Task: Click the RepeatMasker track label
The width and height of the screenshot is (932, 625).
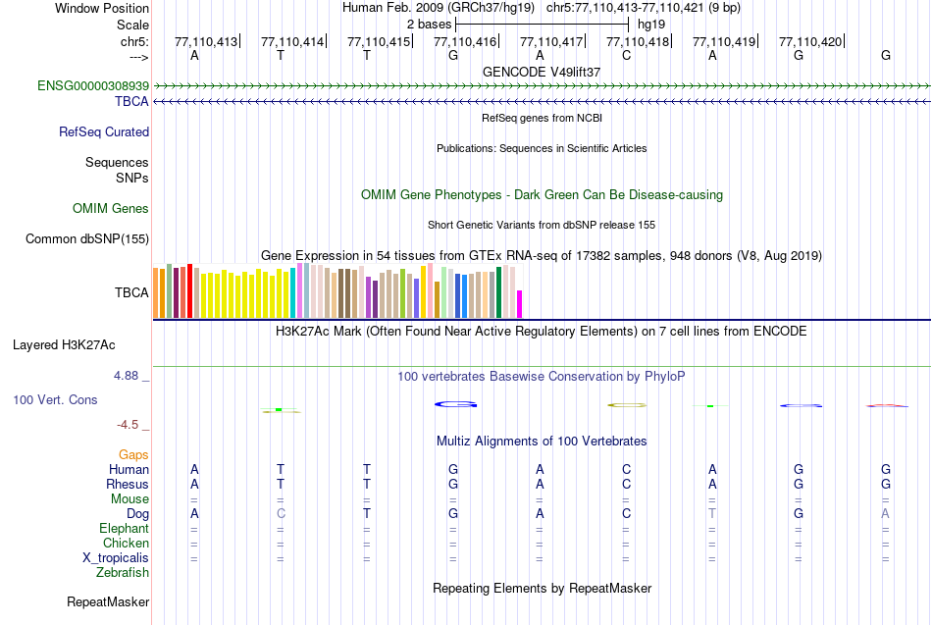Action: (108, 602)
